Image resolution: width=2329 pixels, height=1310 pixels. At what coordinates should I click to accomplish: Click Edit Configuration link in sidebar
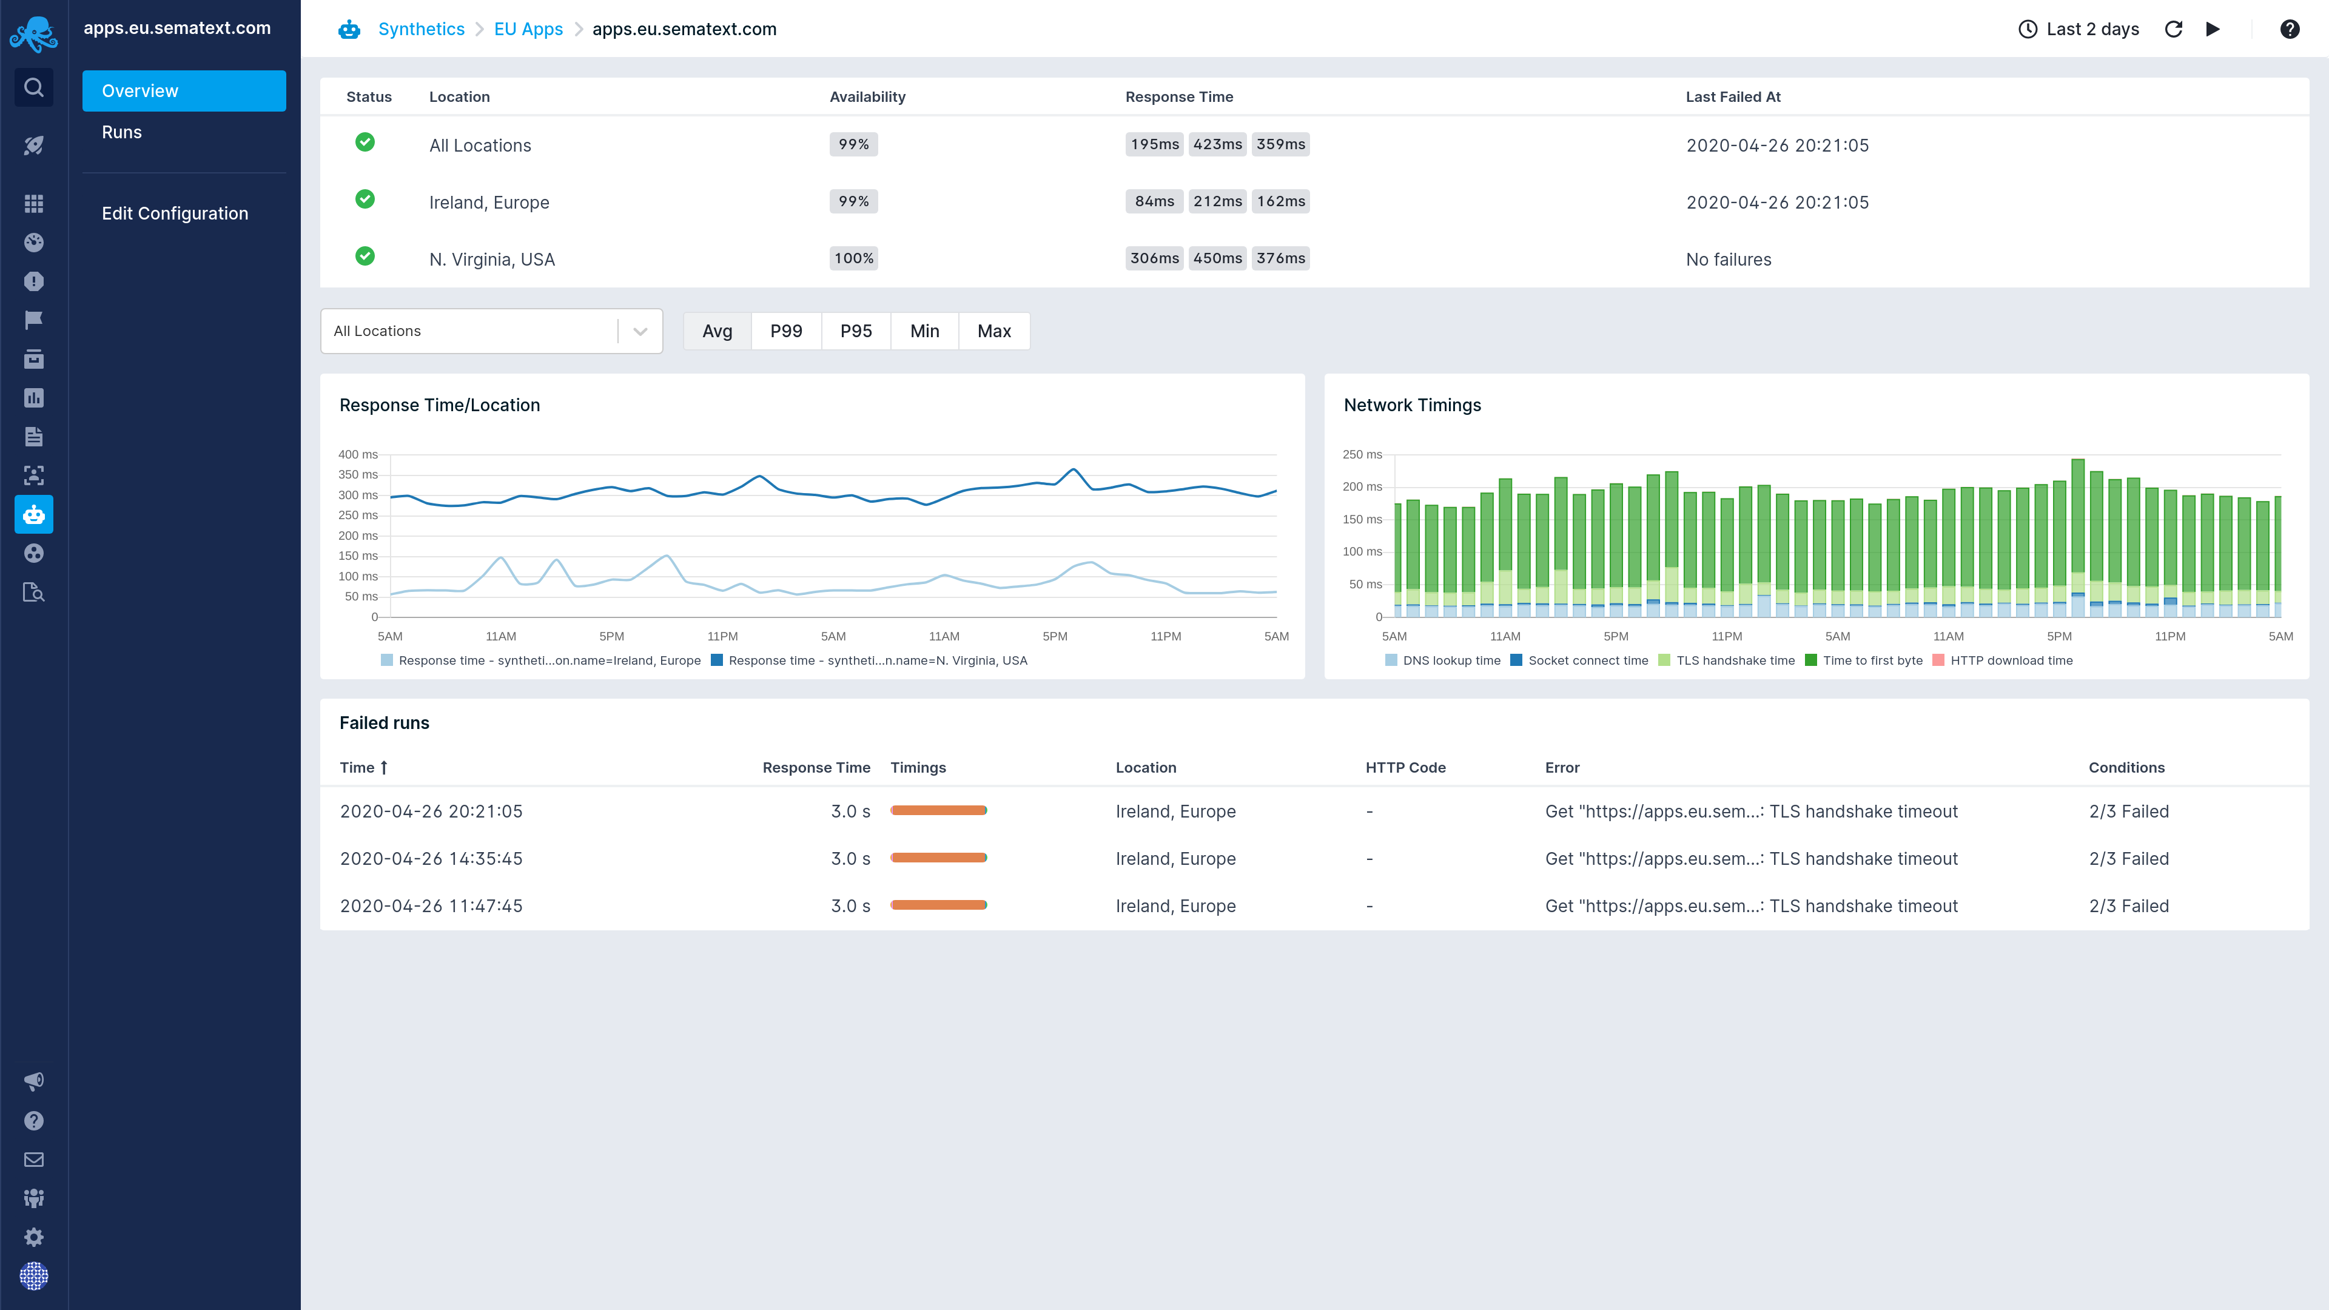point(174,213)
